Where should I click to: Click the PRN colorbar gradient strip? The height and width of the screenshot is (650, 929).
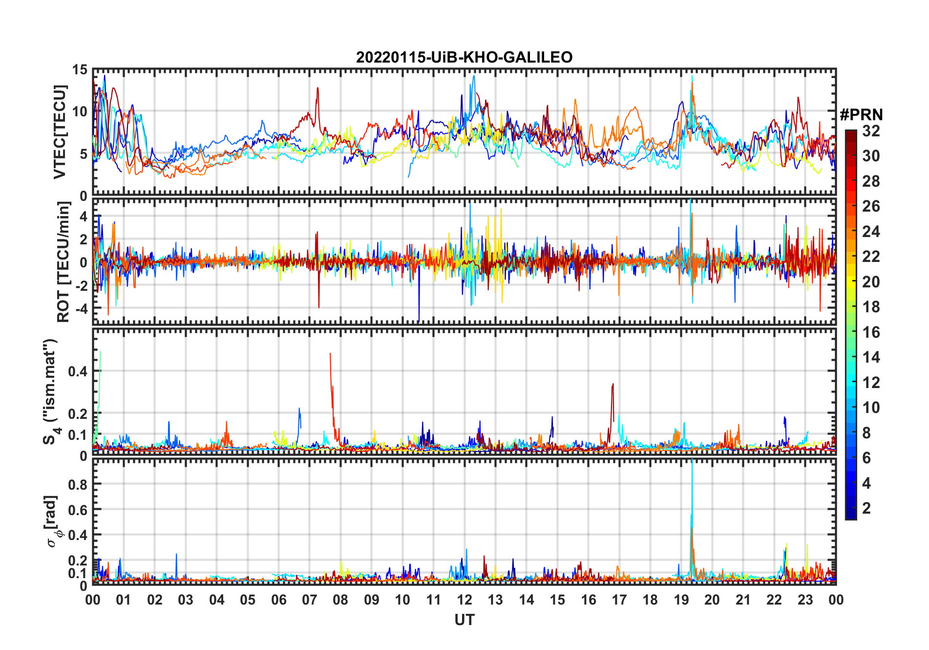point(850,325)
